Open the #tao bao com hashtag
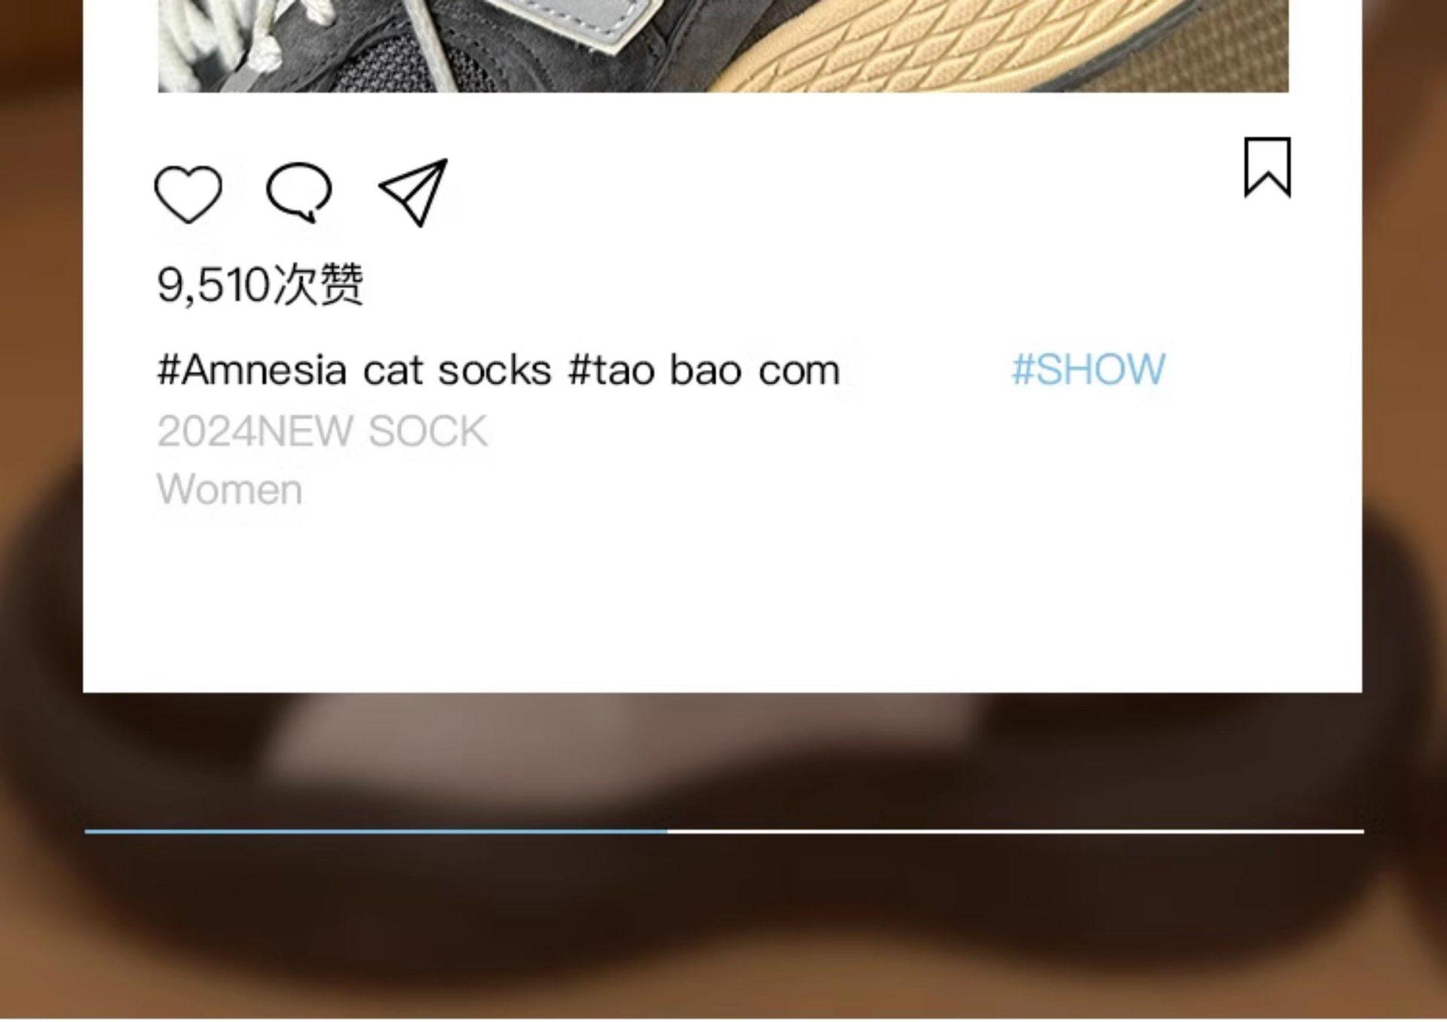 click(704, 370)
